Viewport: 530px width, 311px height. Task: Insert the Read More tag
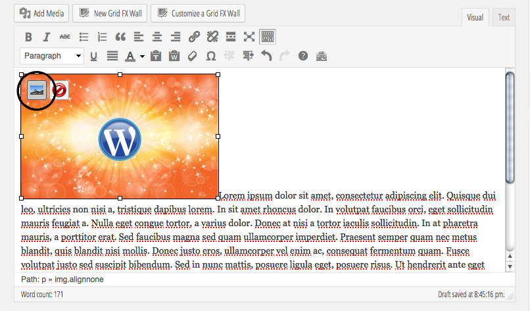[x=231, y=37]
